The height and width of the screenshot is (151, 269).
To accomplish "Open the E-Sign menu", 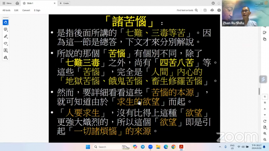I will pyautogui.click(x=37, y=10).
